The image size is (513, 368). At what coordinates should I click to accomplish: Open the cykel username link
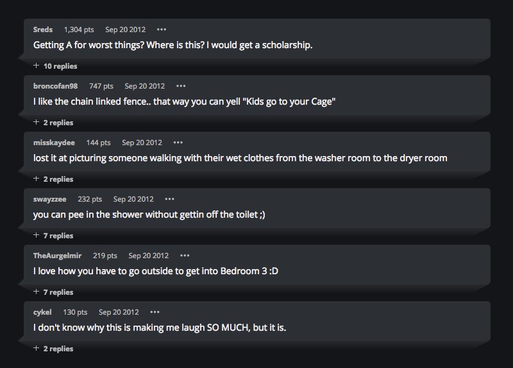tap(42, 312)
